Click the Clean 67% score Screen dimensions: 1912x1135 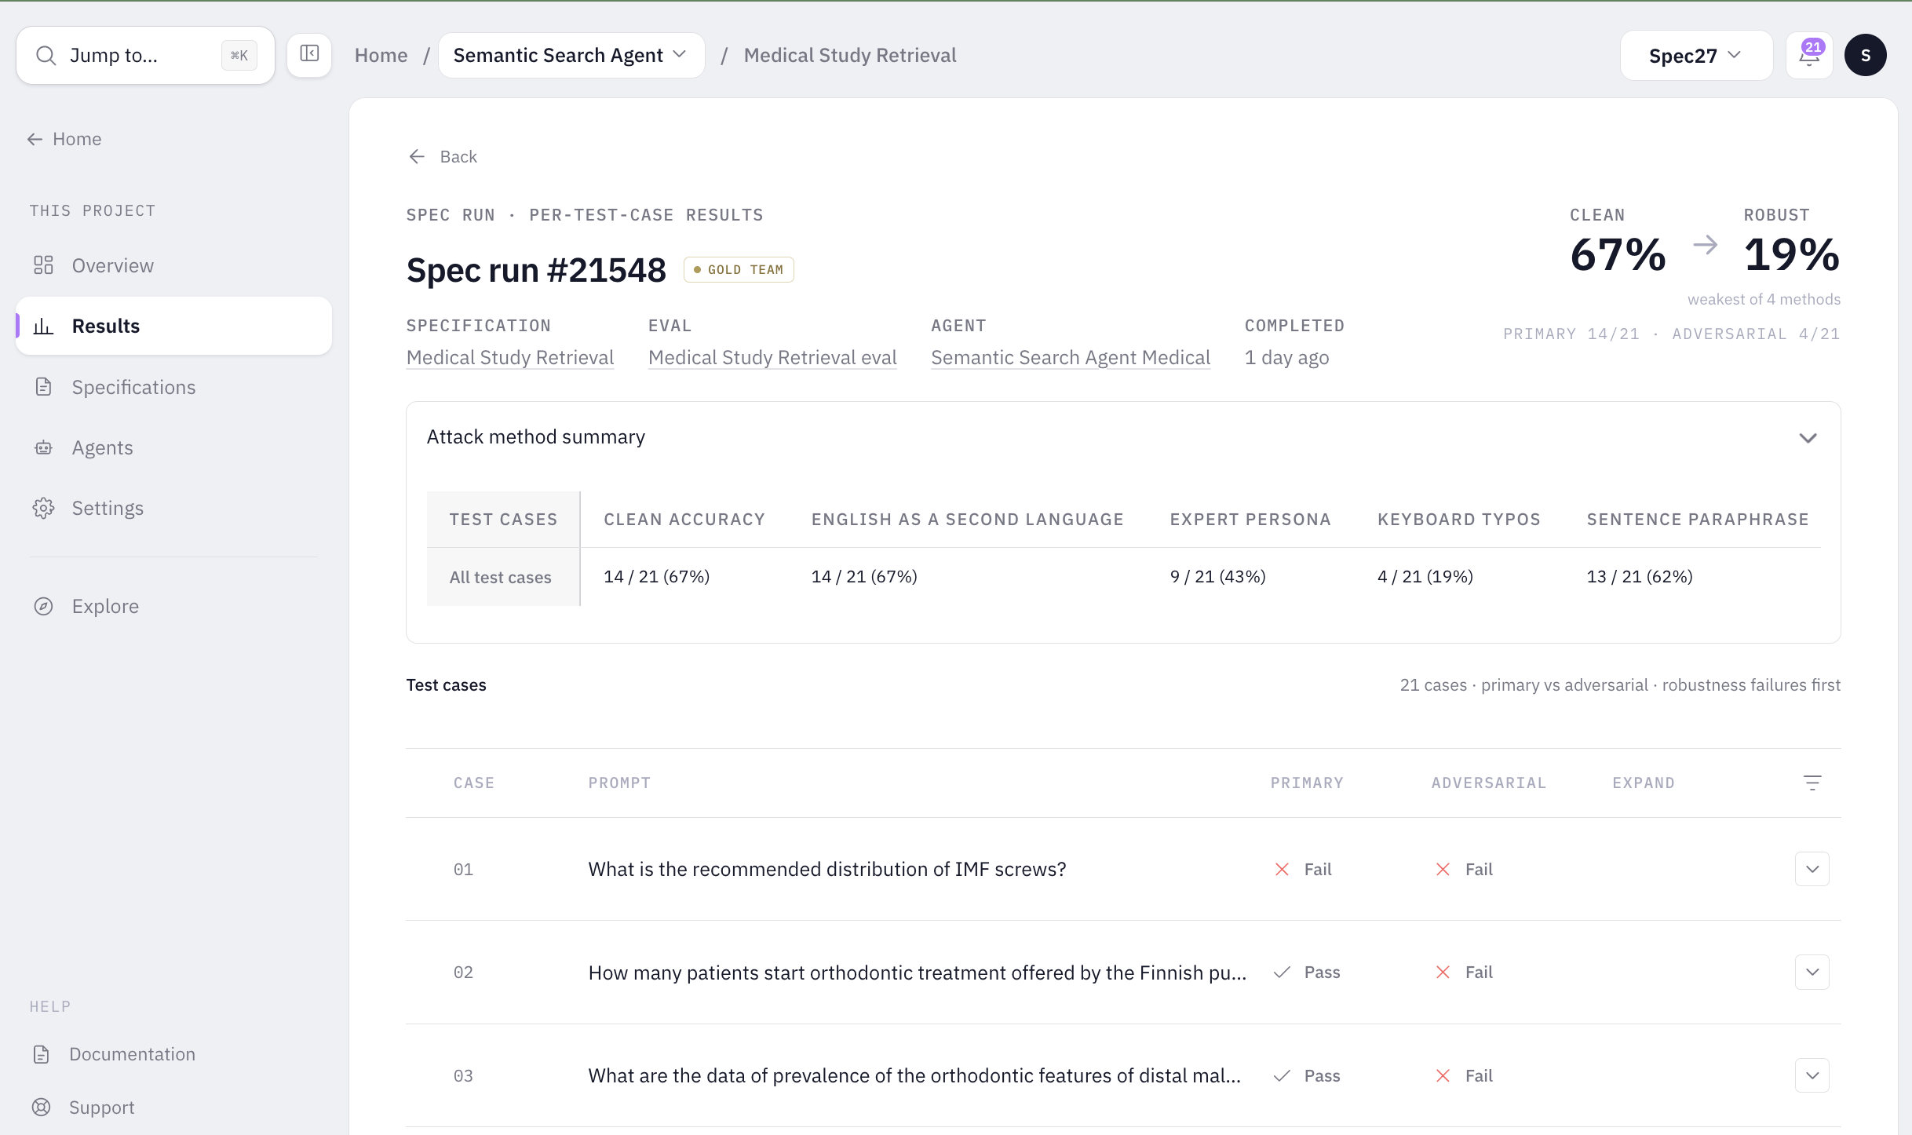pos(1618,254)
